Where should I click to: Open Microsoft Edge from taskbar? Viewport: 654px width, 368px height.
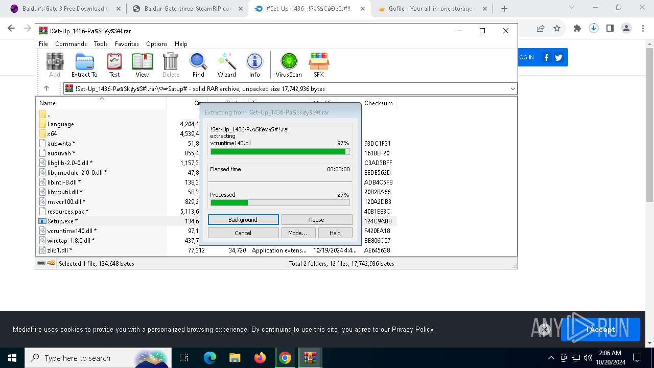pyautogui.click(x=210, y=358)
